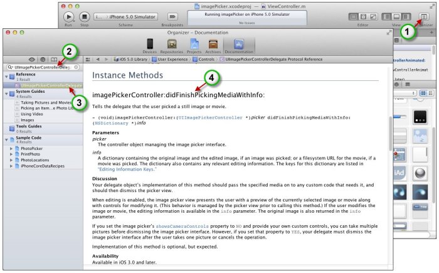Follow the NSDictionary type link
Viewport: 439px width, 273px height.
[112, 124]
